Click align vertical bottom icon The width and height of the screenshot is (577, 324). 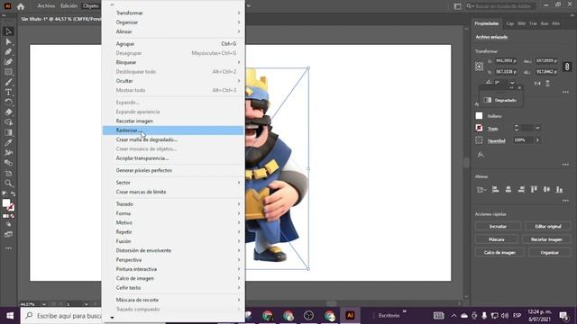pos(560,190)
